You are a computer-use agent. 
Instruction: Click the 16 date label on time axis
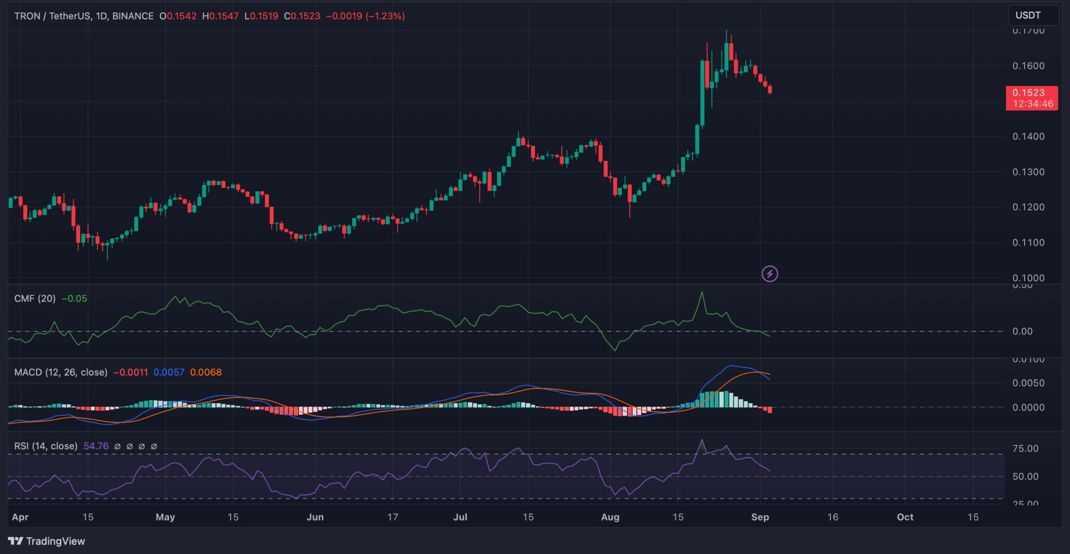tap(833, 517)
